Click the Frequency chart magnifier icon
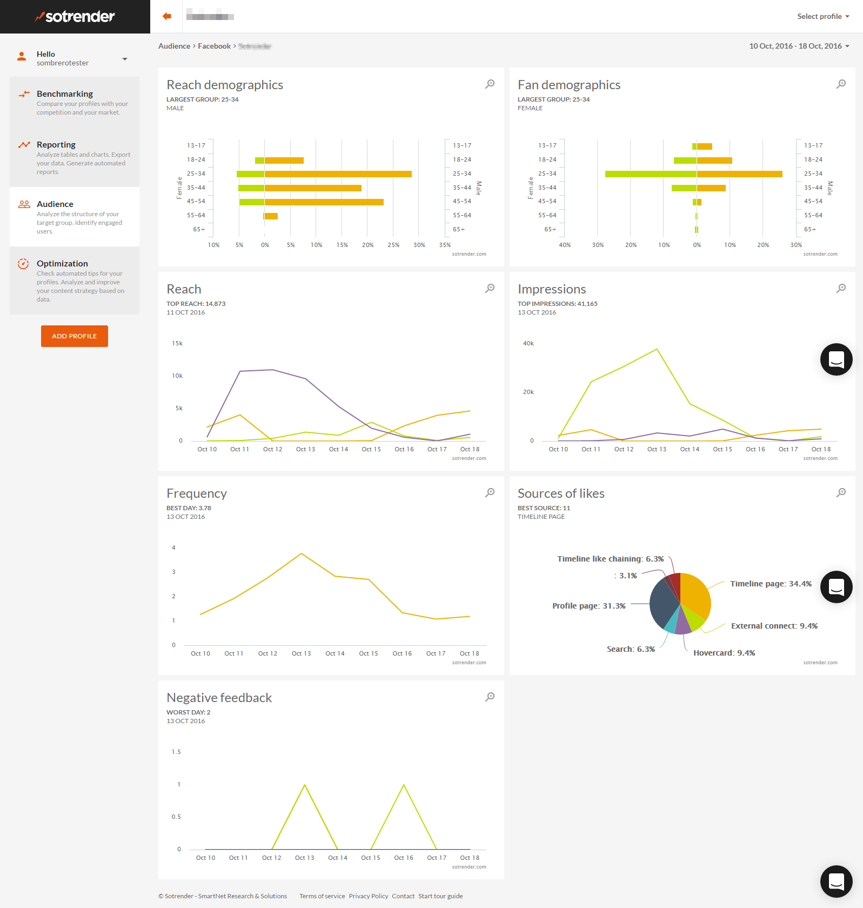Screen dimensions: 863x908 pyautogui.click(x=490, y=492)
